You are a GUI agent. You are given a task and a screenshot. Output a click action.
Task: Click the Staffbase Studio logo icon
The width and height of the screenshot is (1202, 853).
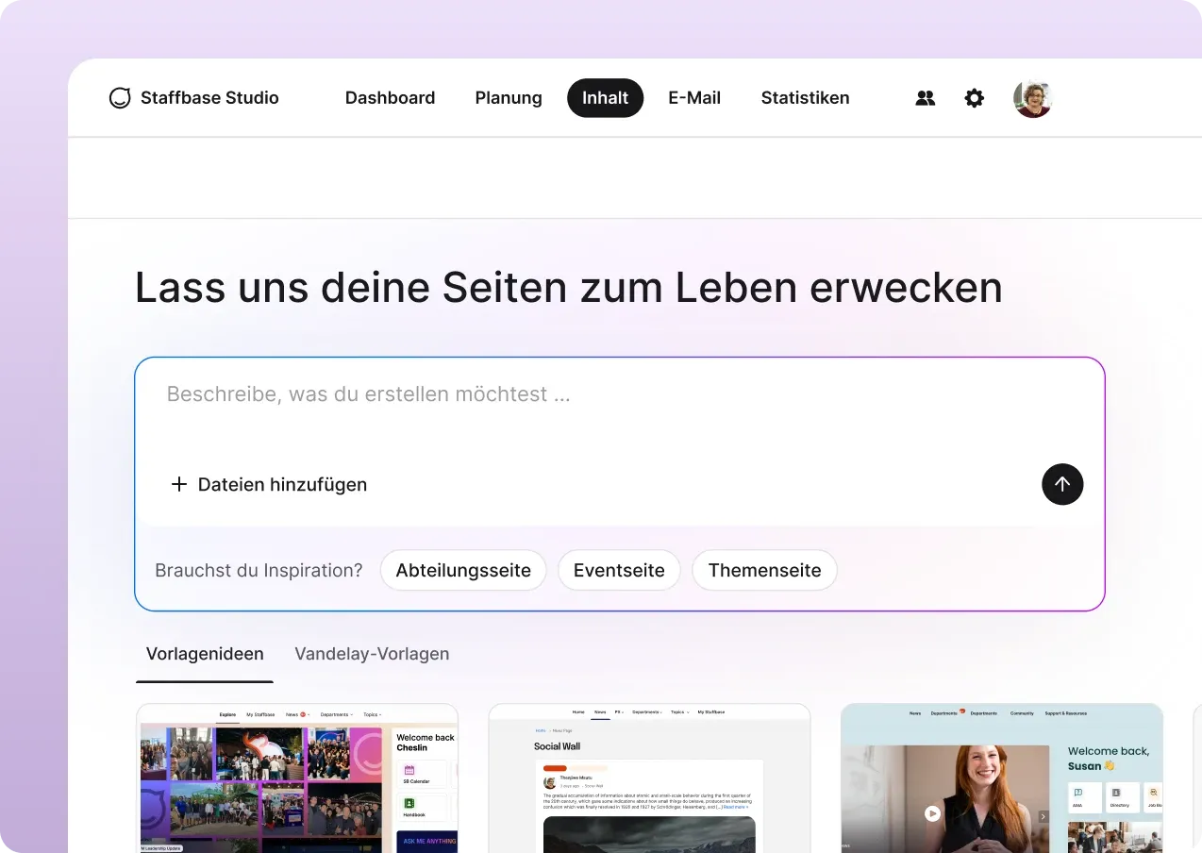click(x=120, y=97)
